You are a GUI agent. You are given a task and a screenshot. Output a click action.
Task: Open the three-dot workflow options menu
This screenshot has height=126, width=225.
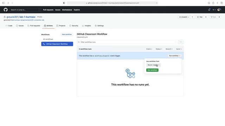pyautogui.click(x=181, y=42)
